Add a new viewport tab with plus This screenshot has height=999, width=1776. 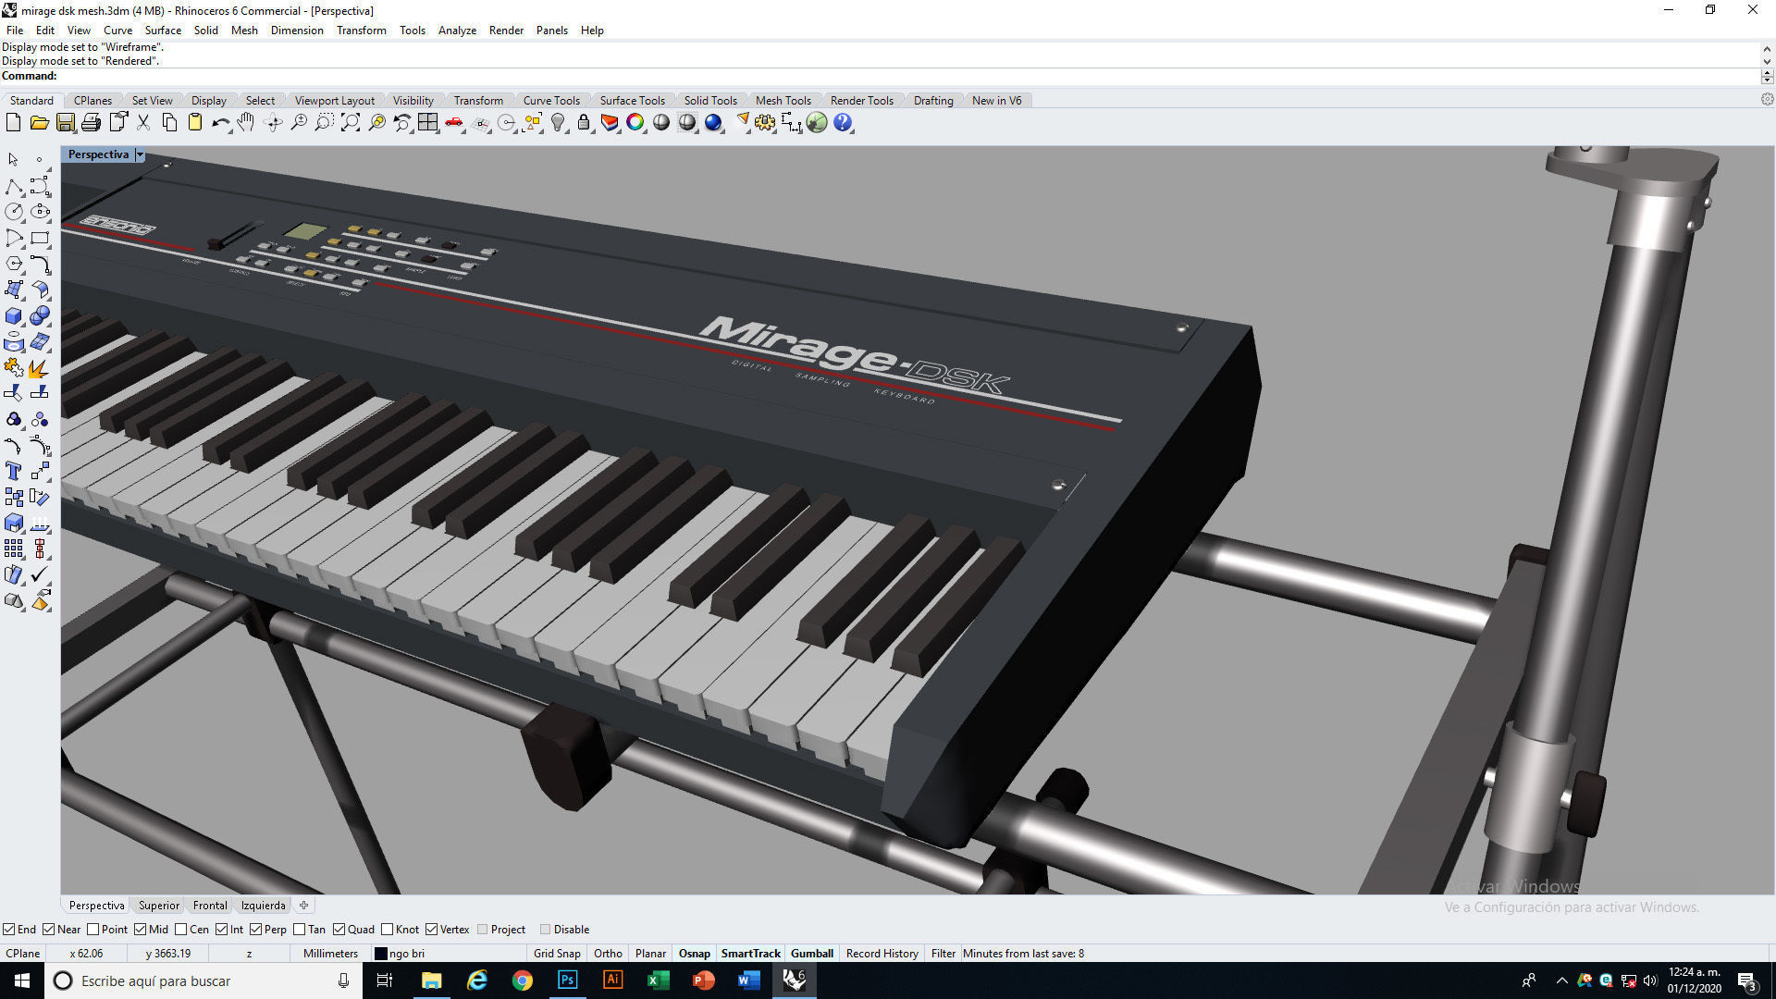pos(303,906)
